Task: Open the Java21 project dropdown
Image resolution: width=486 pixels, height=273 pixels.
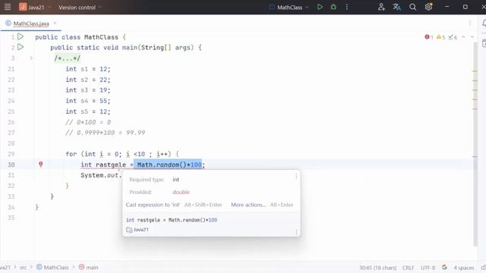Action: pyautogui.click(x=35, y=7)
